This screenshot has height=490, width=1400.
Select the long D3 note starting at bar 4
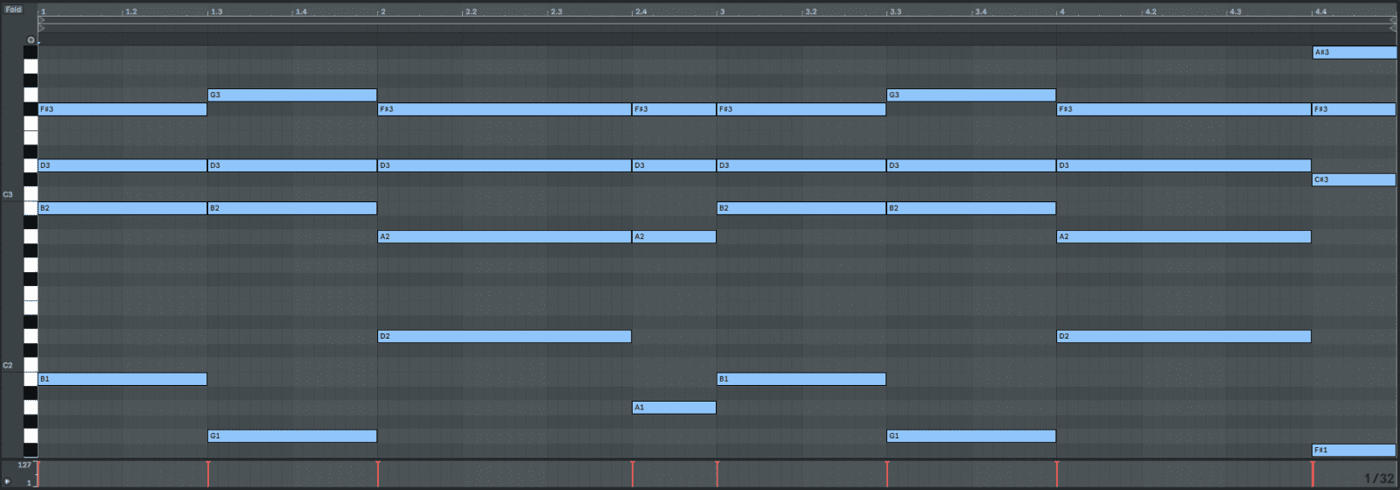(x=1184, y=165)
